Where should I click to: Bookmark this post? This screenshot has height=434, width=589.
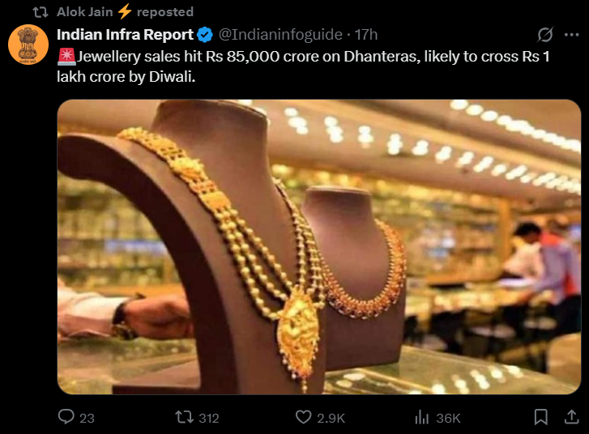pyautogui.click(x=540, y=417)
